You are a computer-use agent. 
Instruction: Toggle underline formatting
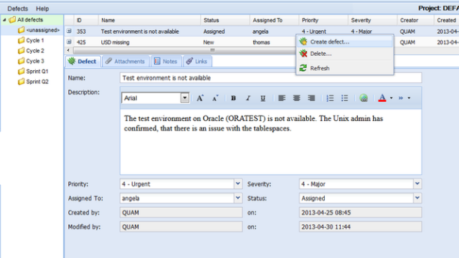pyautogui.click(x=263, y=98)
